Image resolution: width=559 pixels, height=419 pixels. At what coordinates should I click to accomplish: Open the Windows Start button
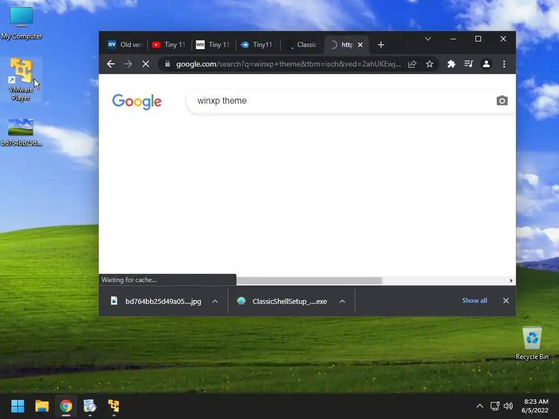tap(17, 406)
